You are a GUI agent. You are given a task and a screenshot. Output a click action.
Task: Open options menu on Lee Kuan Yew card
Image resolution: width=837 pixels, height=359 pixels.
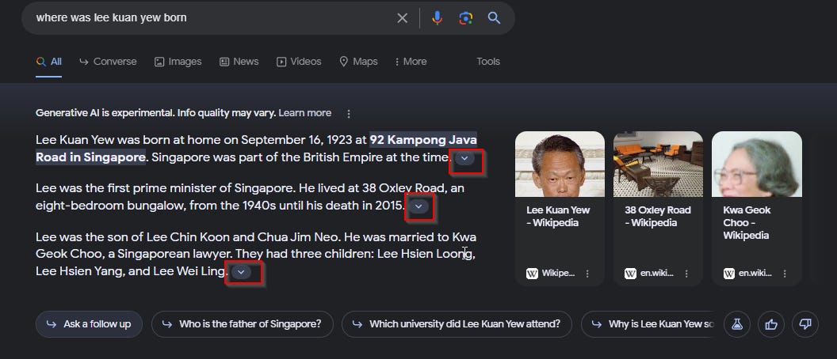[587, 274]
